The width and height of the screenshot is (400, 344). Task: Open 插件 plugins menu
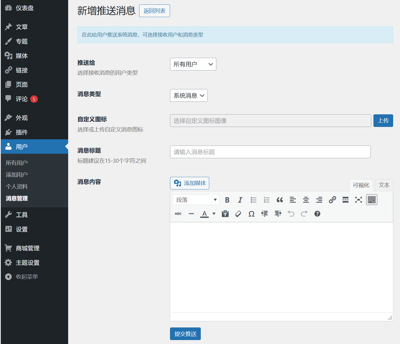click(x=34, y=132)
